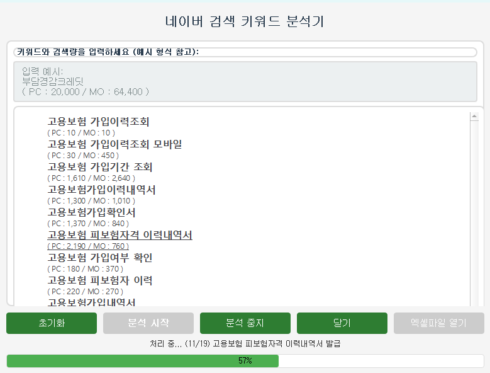This screenshot has width=490, height=373.
Task: Select the keyword 고용보험가입확인서
Action: [92, 212]
